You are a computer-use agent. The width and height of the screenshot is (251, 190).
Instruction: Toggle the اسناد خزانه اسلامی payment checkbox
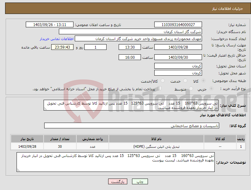click(x=160, y=88)
